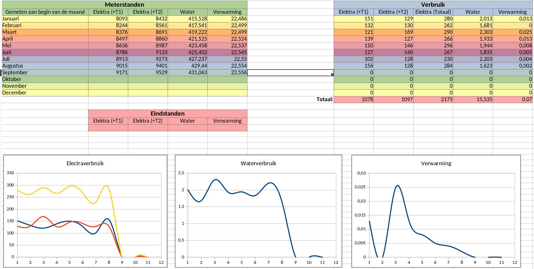
Task: Select September reading 9171
Action: coord(108,72)
